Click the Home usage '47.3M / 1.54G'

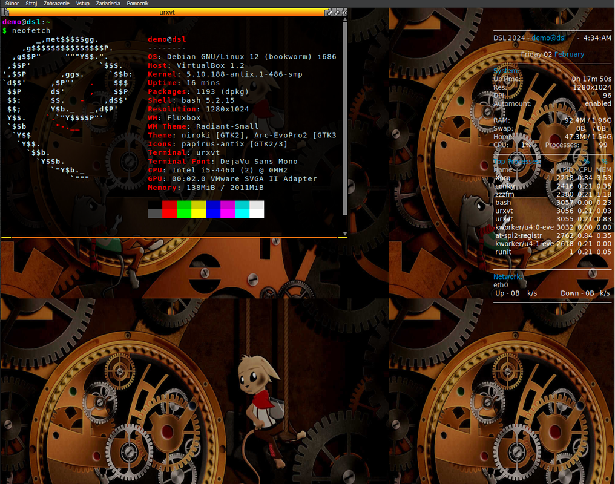[x=588, y=137]
